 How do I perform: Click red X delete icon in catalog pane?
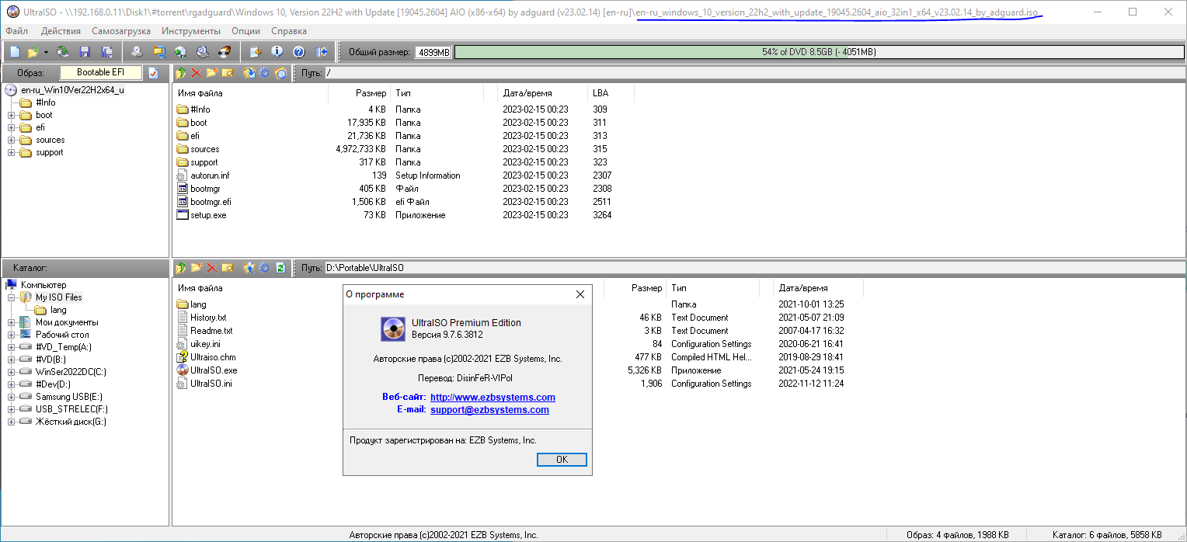(212, 268)
